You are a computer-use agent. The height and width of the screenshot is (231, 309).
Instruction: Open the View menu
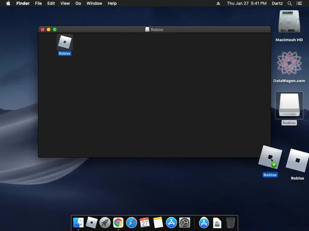point(65,3)
